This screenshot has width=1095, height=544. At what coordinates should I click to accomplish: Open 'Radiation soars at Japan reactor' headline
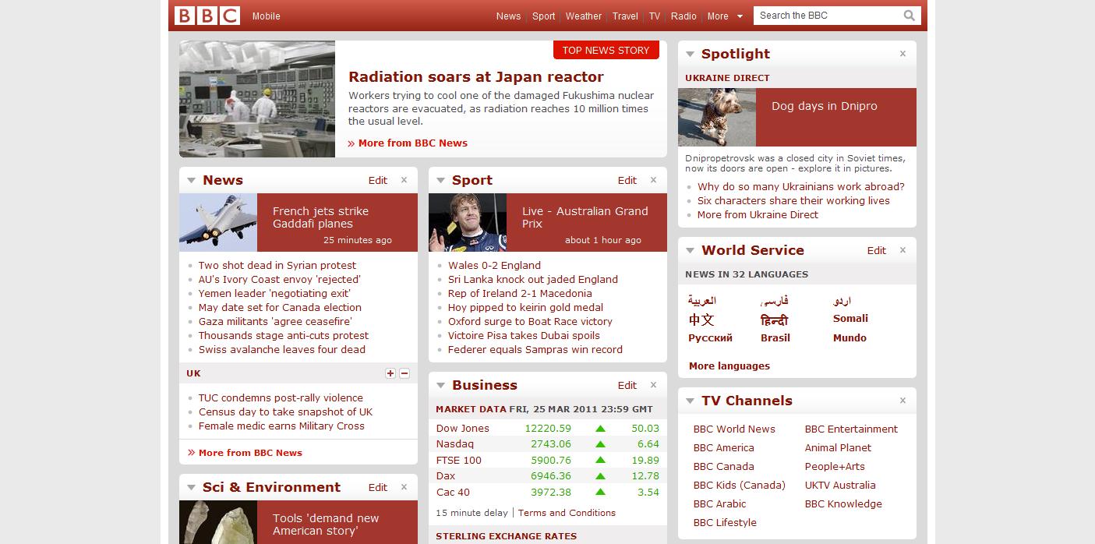click(x=475, y=76)
